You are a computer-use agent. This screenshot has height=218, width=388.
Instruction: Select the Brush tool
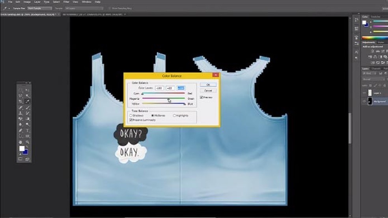click(x=27, y=107)
